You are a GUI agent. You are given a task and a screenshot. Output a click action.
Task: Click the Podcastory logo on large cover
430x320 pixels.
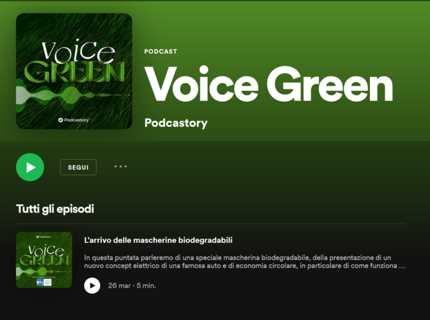(74, 120)
